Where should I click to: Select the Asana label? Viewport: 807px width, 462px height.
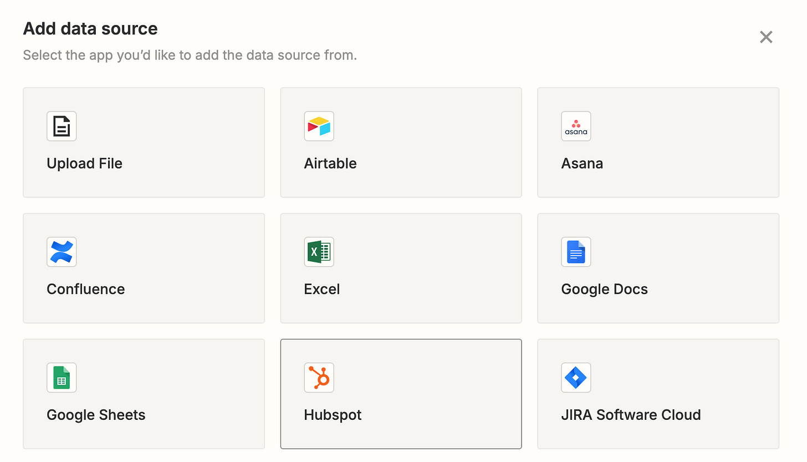582,164
